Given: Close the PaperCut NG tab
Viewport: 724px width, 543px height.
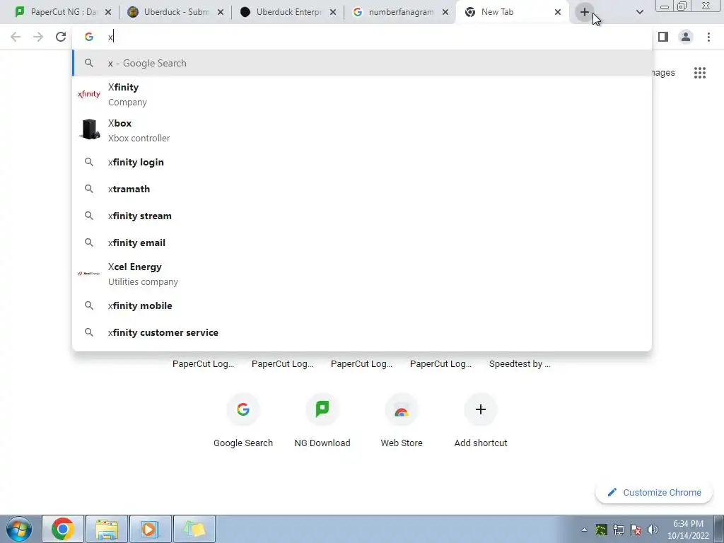Looking at the screenshot, I should point(108,12).
